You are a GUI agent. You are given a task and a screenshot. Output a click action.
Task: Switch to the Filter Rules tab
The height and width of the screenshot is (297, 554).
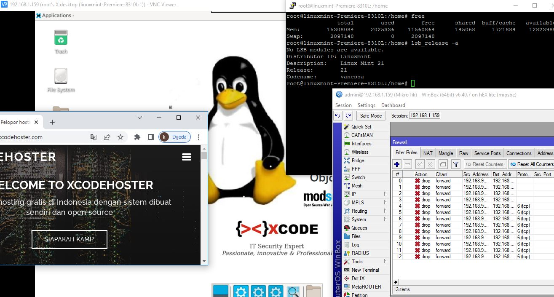coord(406,153)
